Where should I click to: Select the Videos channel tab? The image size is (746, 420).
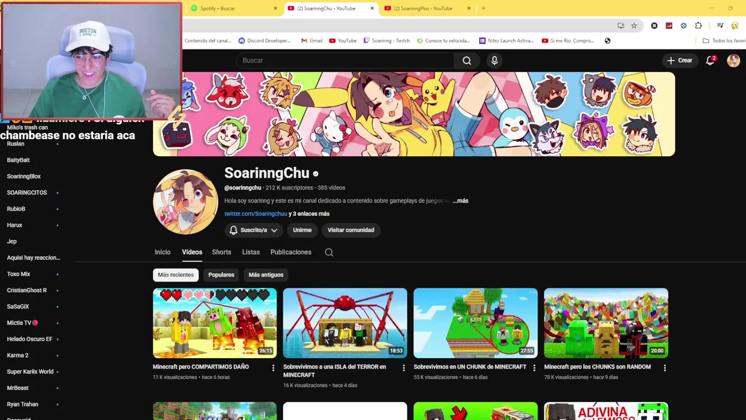(192, 252)
